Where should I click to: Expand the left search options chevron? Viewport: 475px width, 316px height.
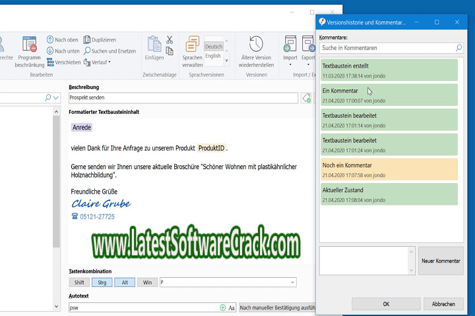[x=55, y=97]
